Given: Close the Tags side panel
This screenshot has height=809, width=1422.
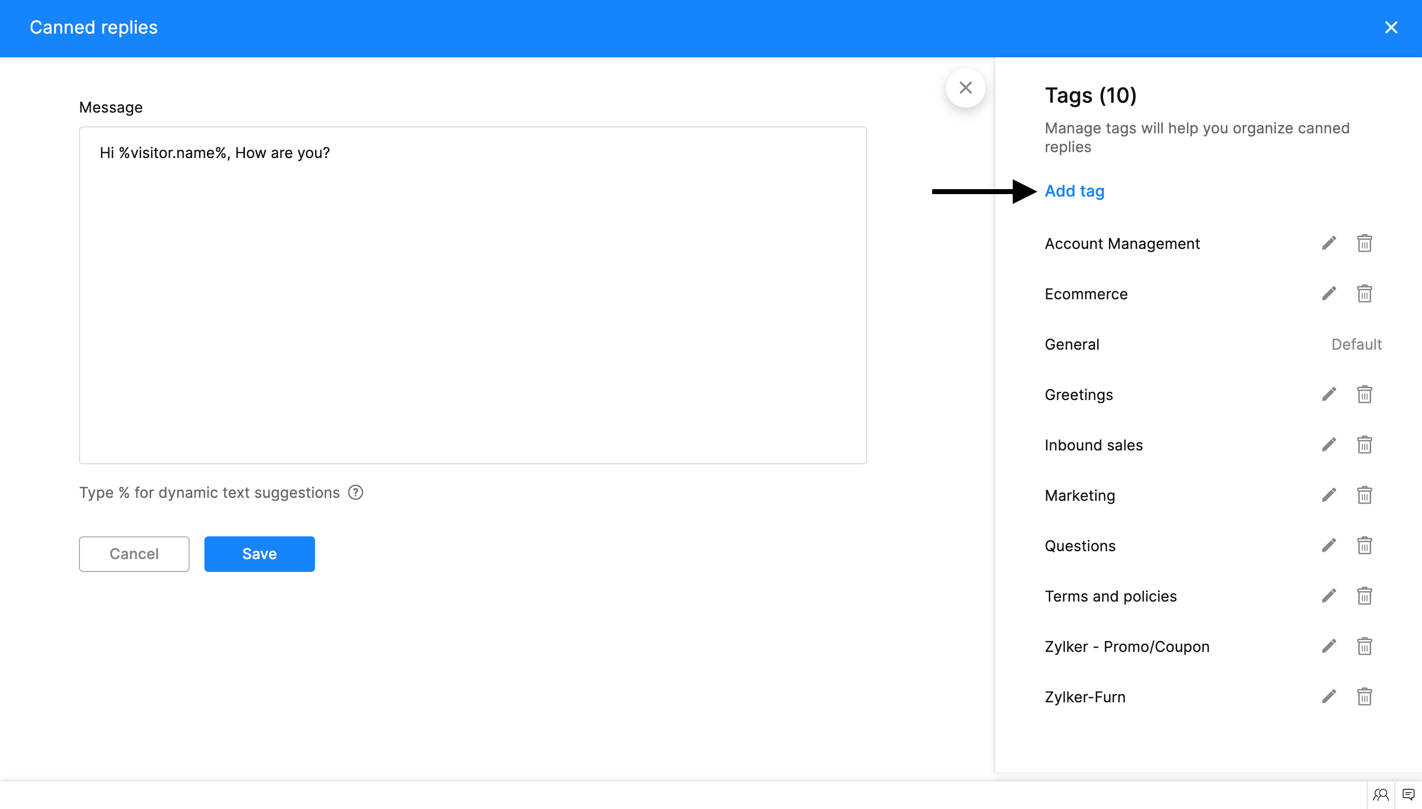Looking at the screenshot, I should pyautogui.click(x=965, y=88).
